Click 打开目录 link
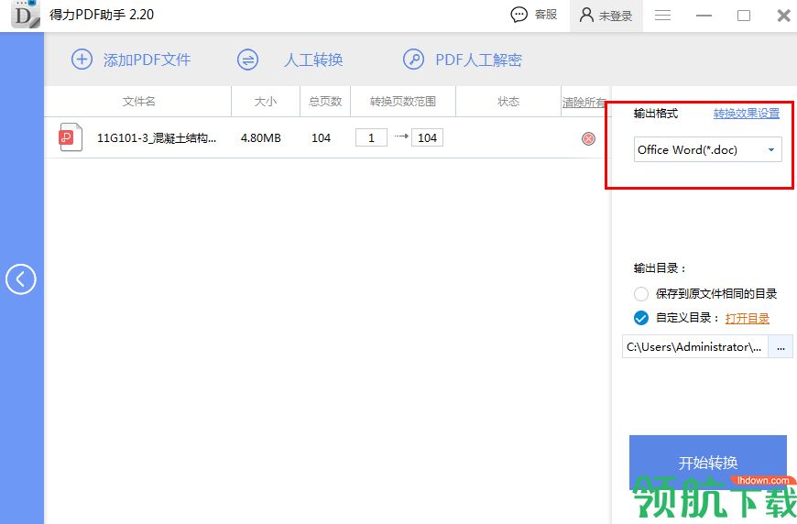The width and height of the screenshot is (797, 524). tap(747, 318)
